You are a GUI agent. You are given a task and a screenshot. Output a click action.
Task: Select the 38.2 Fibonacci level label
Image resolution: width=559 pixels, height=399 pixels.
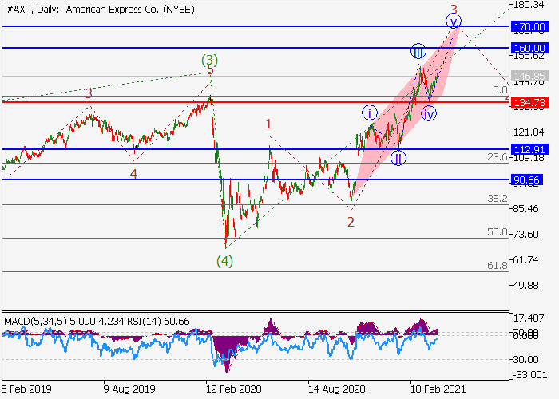[x=498, y=198]
